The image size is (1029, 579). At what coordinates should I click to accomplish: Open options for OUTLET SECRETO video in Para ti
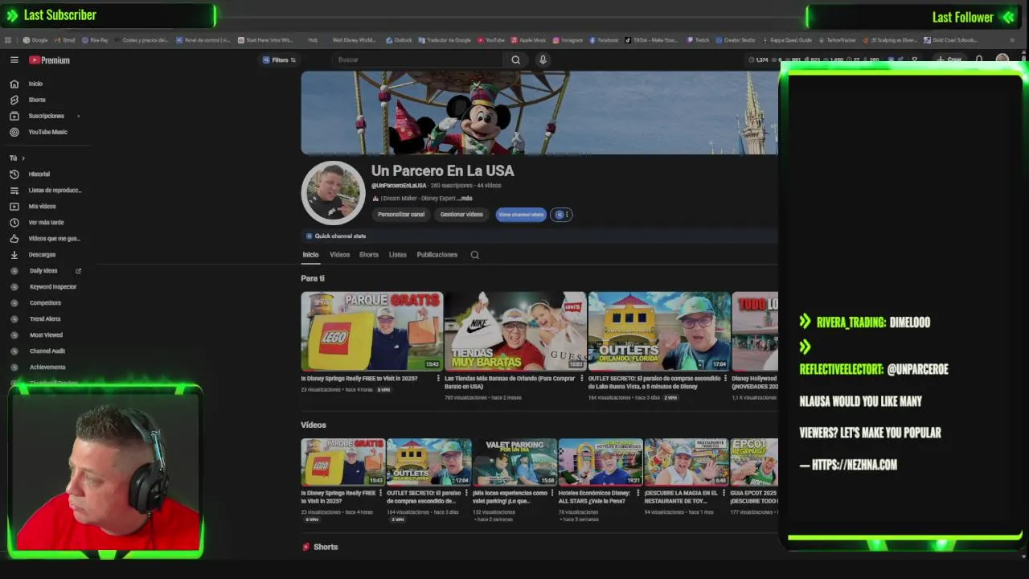[x=725, y=379]
